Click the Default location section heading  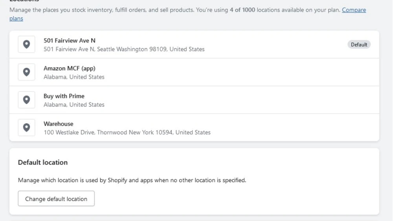point(43,163)
